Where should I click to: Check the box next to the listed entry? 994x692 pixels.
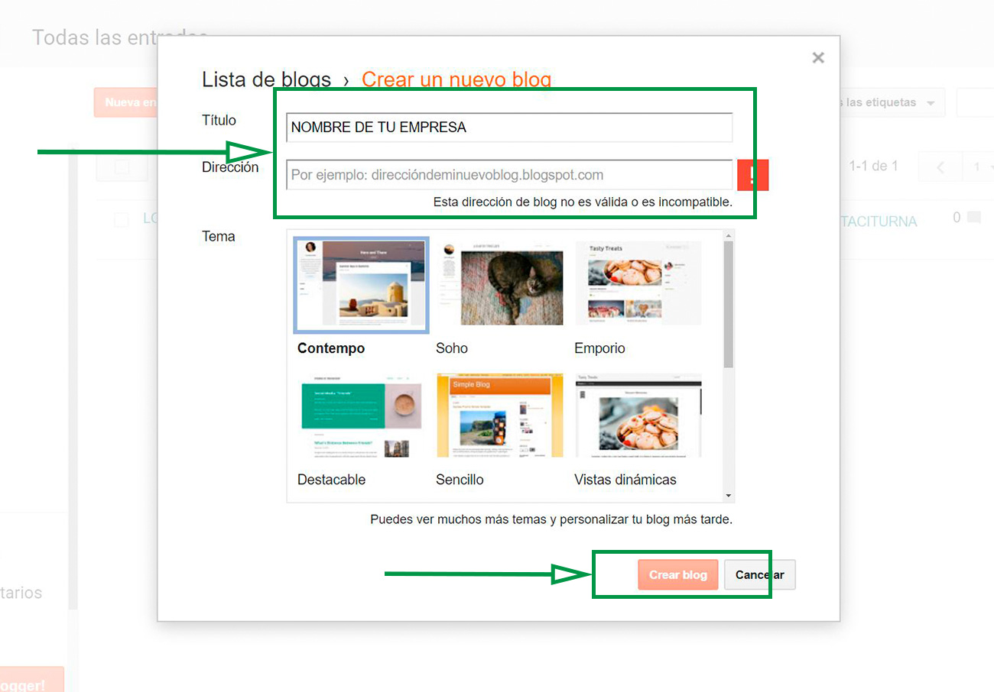coord(121,219)
